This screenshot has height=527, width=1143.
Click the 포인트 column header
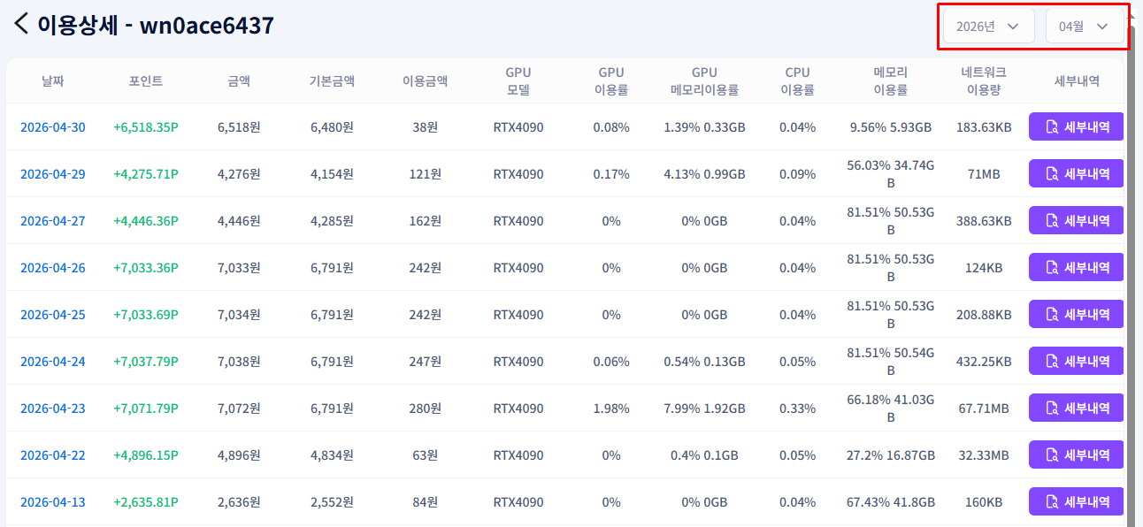coord(146,81)
